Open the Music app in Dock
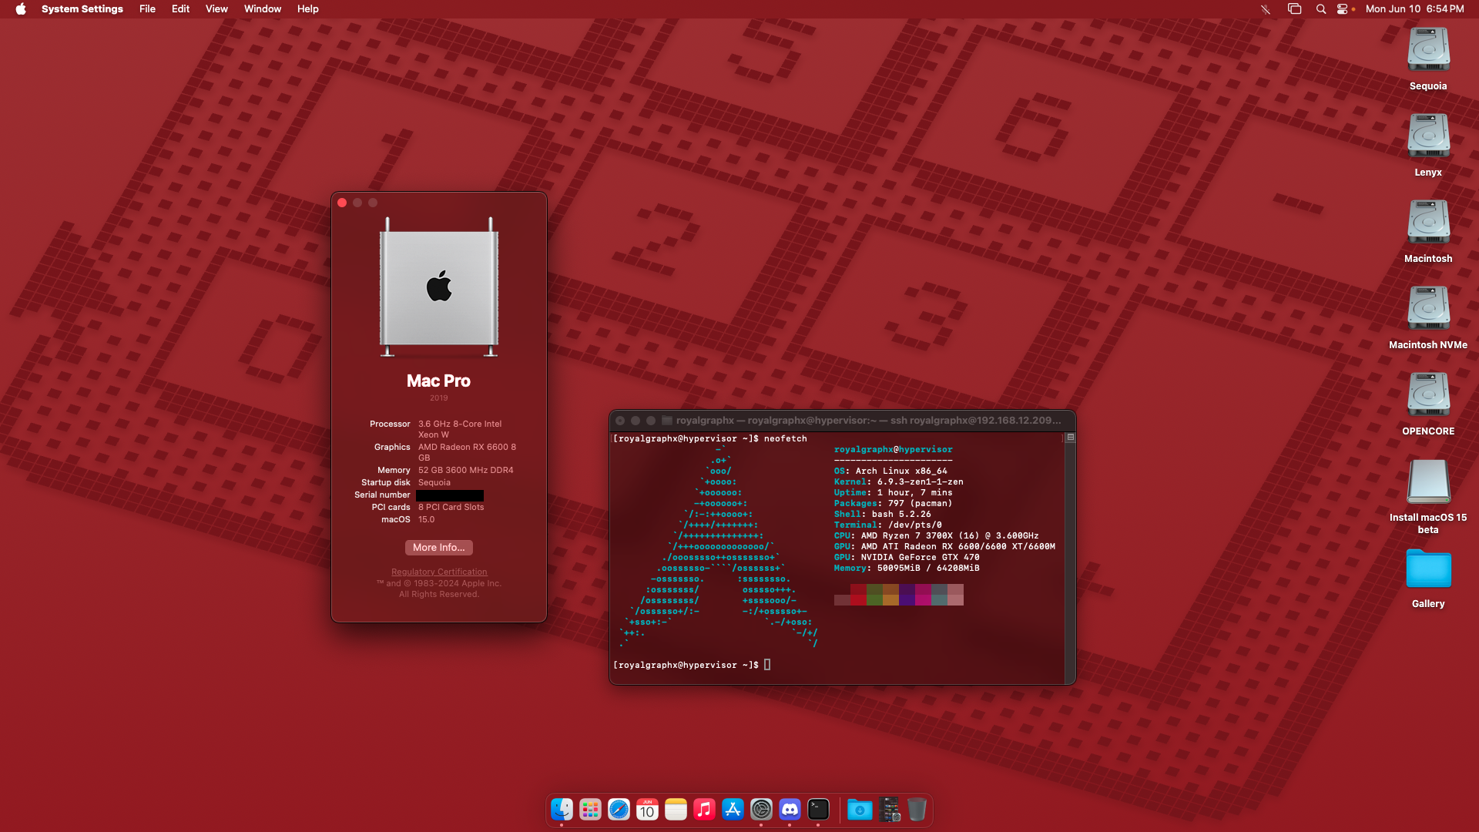The width and height of the screenshot is (1479, 832). point(704,810)
